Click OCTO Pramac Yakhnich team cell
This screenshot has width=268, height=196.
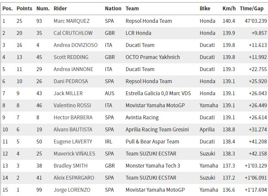(153, 57)
